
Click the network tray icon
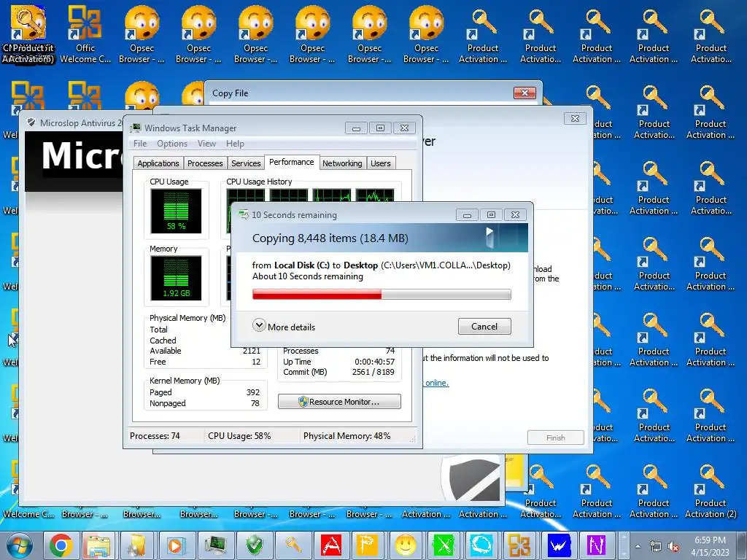click(656, 546)
